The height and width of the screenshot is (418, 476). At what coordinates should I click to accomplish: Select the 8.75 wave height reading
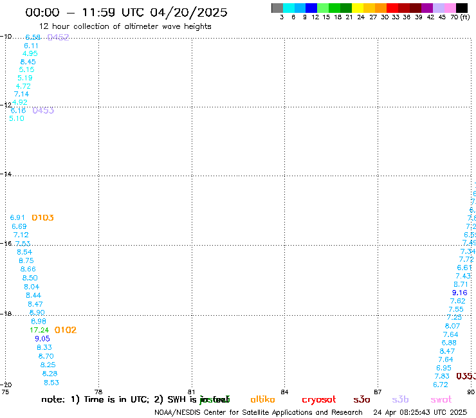coord(26,260)
